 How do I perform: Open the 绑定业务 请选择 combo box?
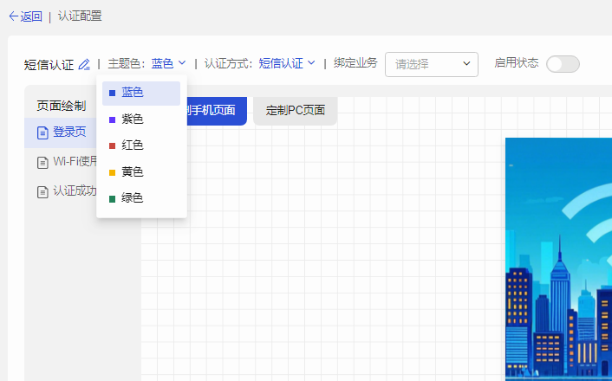(x=432, y=64)
